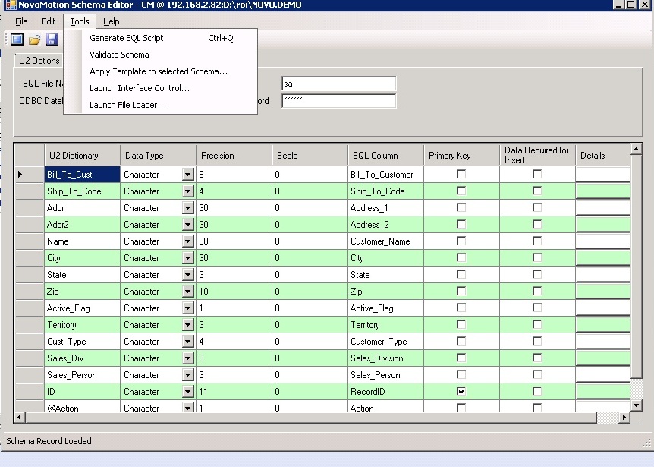Choose Validate Schema from Tools menu
Image resolution: width=654 pixels, height=467 pixels.
pyautogui.click(x=119, y=55)
